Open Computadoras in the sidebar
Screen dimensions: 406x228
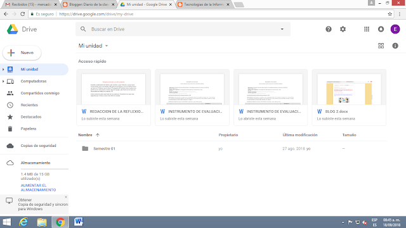pyautogui.click(x=34, y=81)
